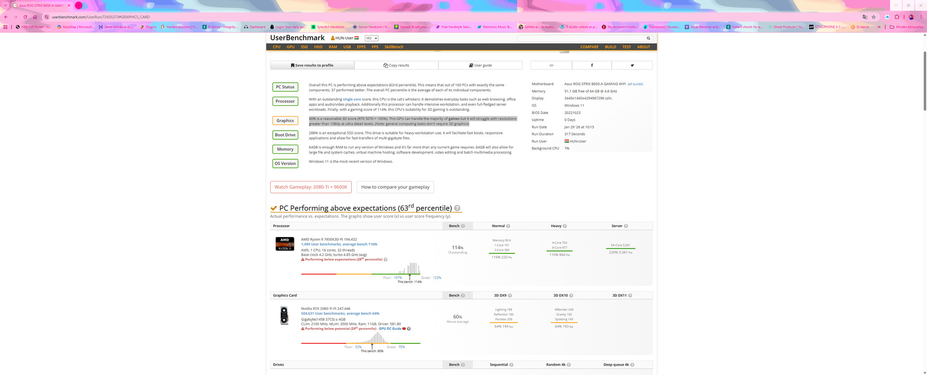
Task: Open the GPU nav menu item
Action: (291, 47)
